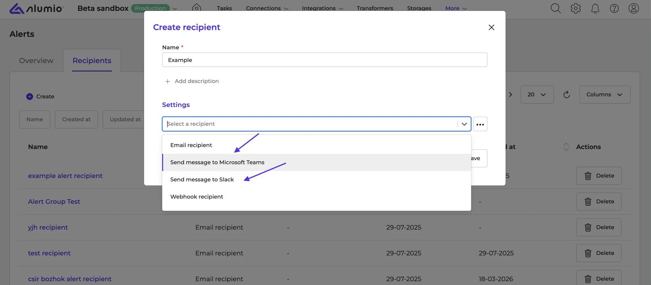Click the 18-03-2026 date cell
651x285 pixels.
click(x=496, y=279)
